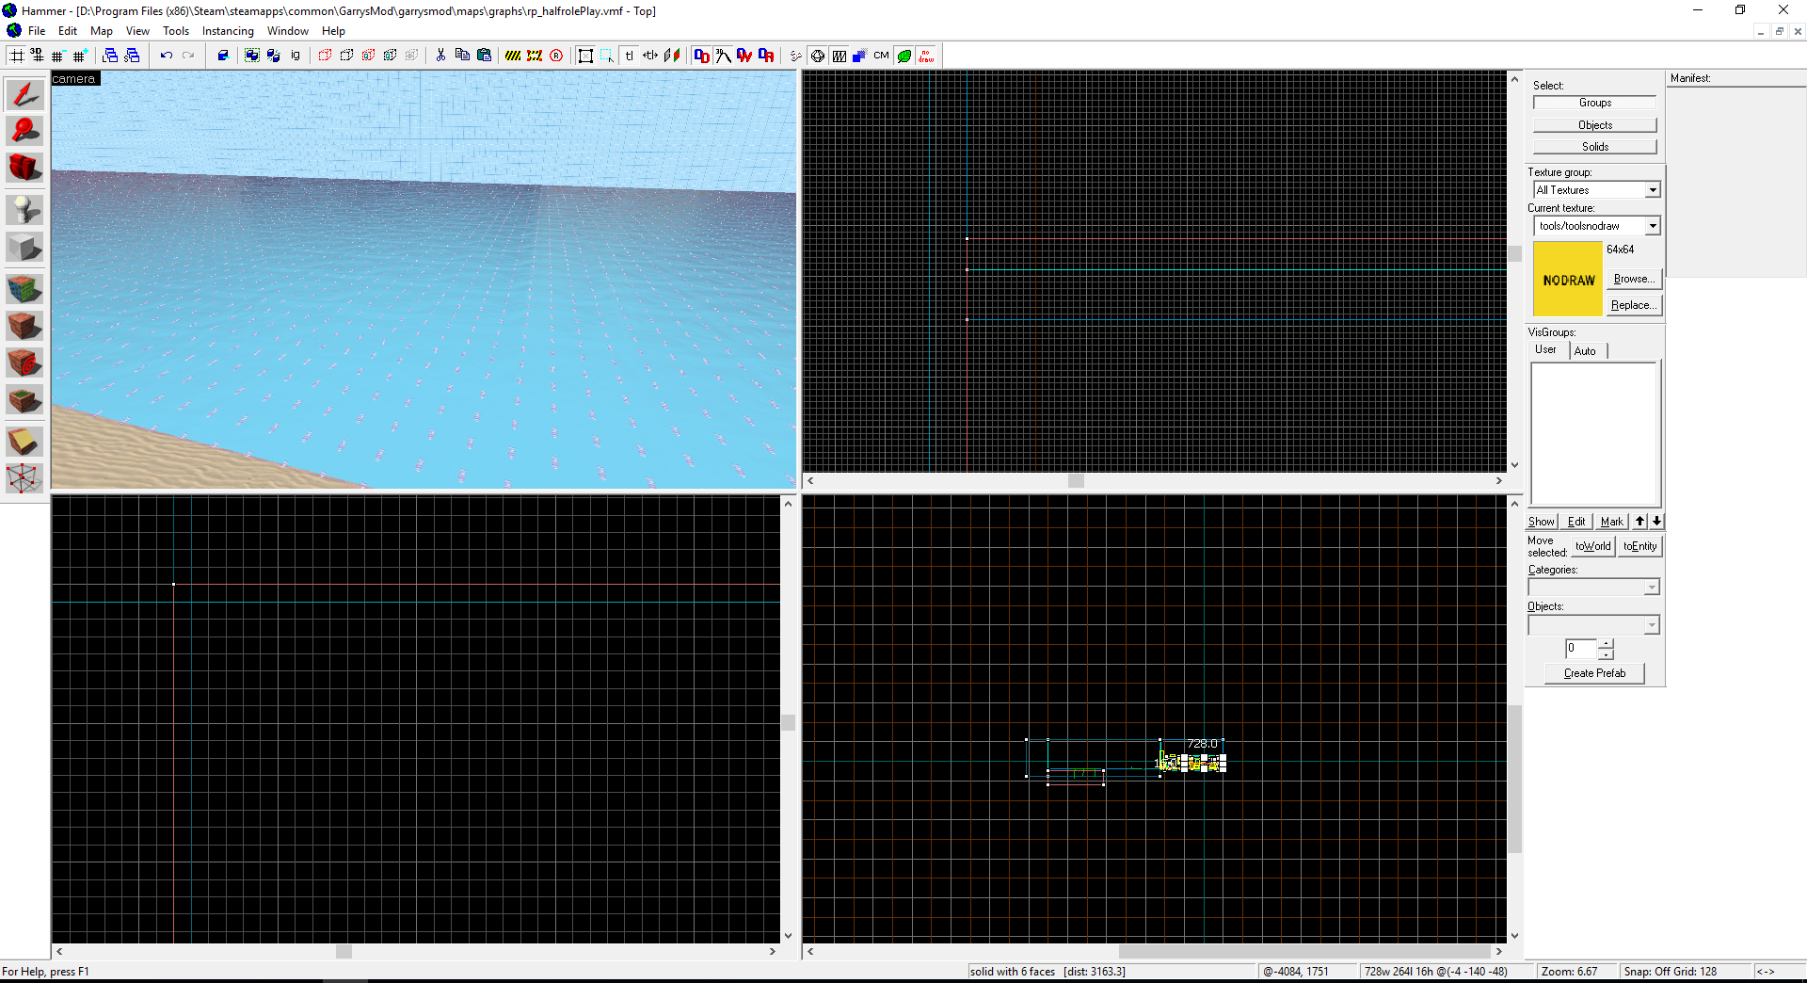The width and height of the screenshot is (1807, 983).
Task: Select the Magnify tool
Action: coord(24,131)
